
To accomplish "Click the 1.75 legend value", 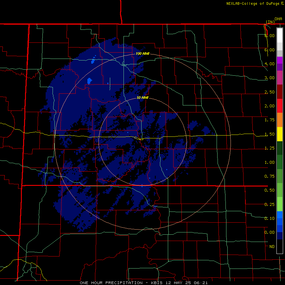I will [x=269, y=120].
